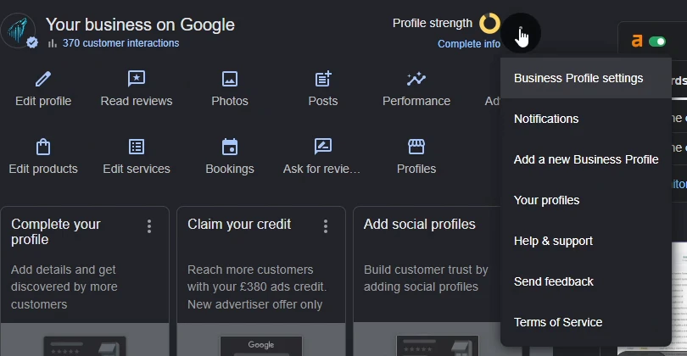Click the Claim your credit card title
The image size is (687, 356).
click(x=239, y=225)
